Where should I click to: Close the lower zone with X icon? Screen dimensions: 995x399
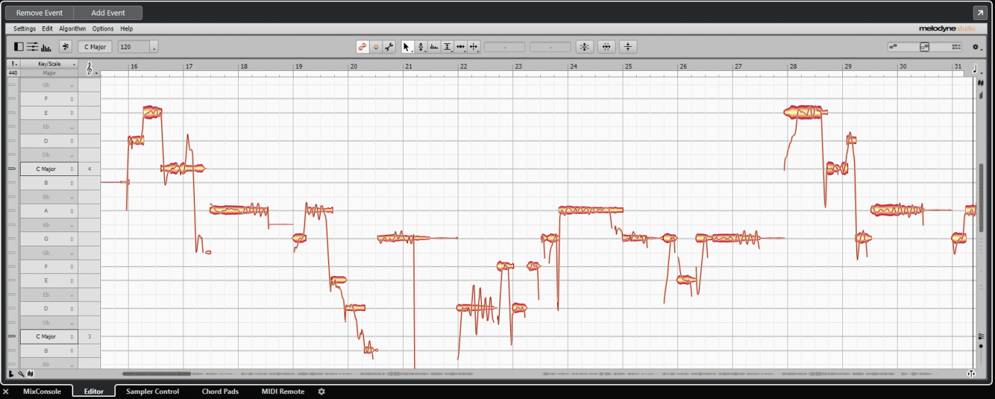6,391
